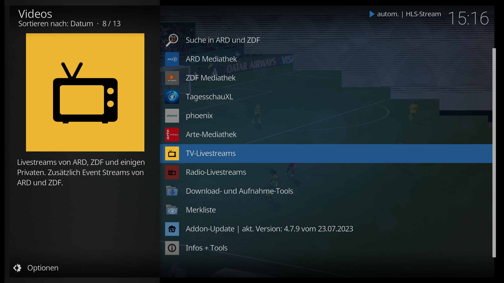This screenshot has width=504, height=283.
Task: Select the ZDF Mediathek entry
Action: point(326,78)
